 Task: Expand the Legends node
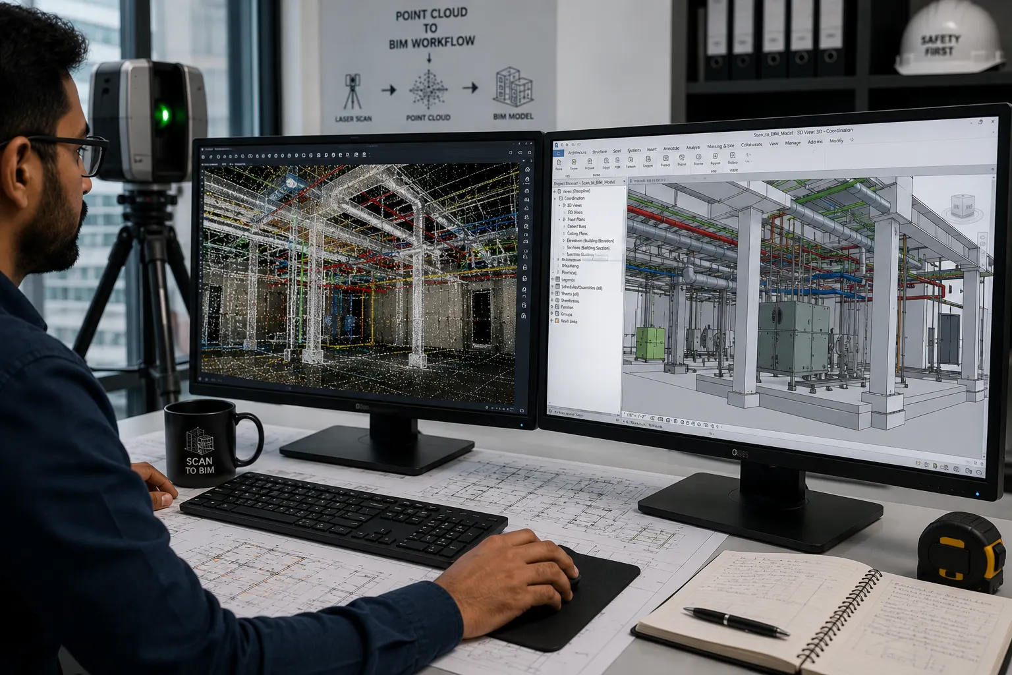pyautogui.click(x=552, y=279)
